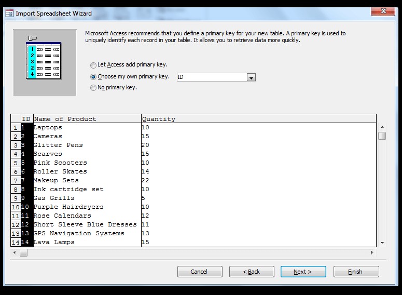Click the vertical scrollbar thumb
This screenshot has width=402, height=295.
coord(382,136)
